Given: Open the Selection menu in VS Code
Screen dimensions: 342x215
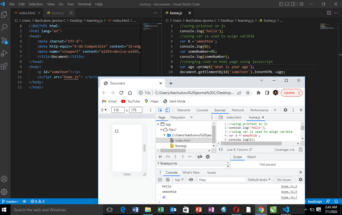Looking at the screenshot, I should pyautogui.click(x=36, y=4).
